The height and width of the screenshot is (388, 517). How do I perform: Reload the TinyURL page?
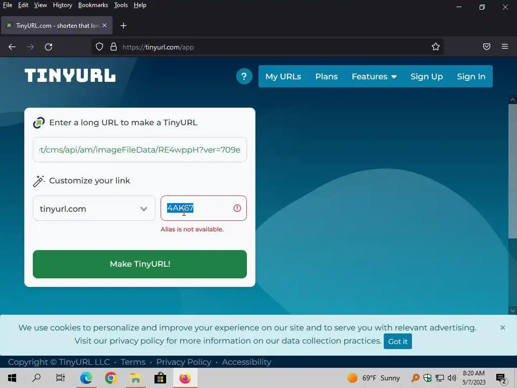48,47
